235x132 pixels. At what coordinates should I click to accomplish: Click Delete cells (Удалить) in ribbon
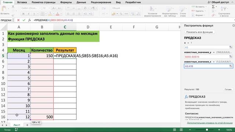click(x=199, y=11)
